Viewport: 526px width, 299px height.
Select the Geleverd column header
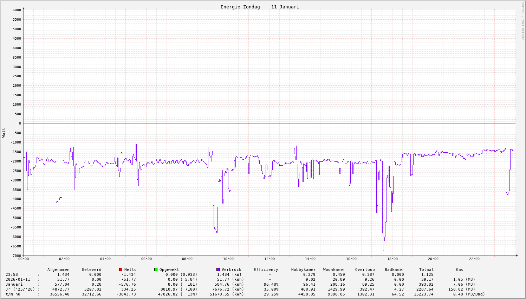[91, 270]
